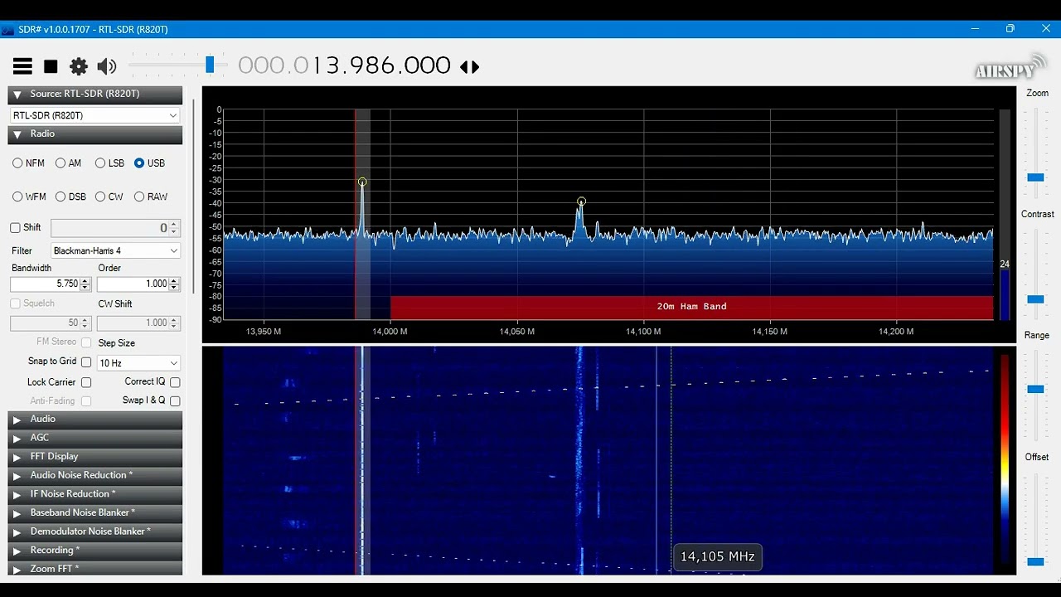Expand the IF Noise Reduction panel
This screenshot has height=597, width=1061.
95,494
